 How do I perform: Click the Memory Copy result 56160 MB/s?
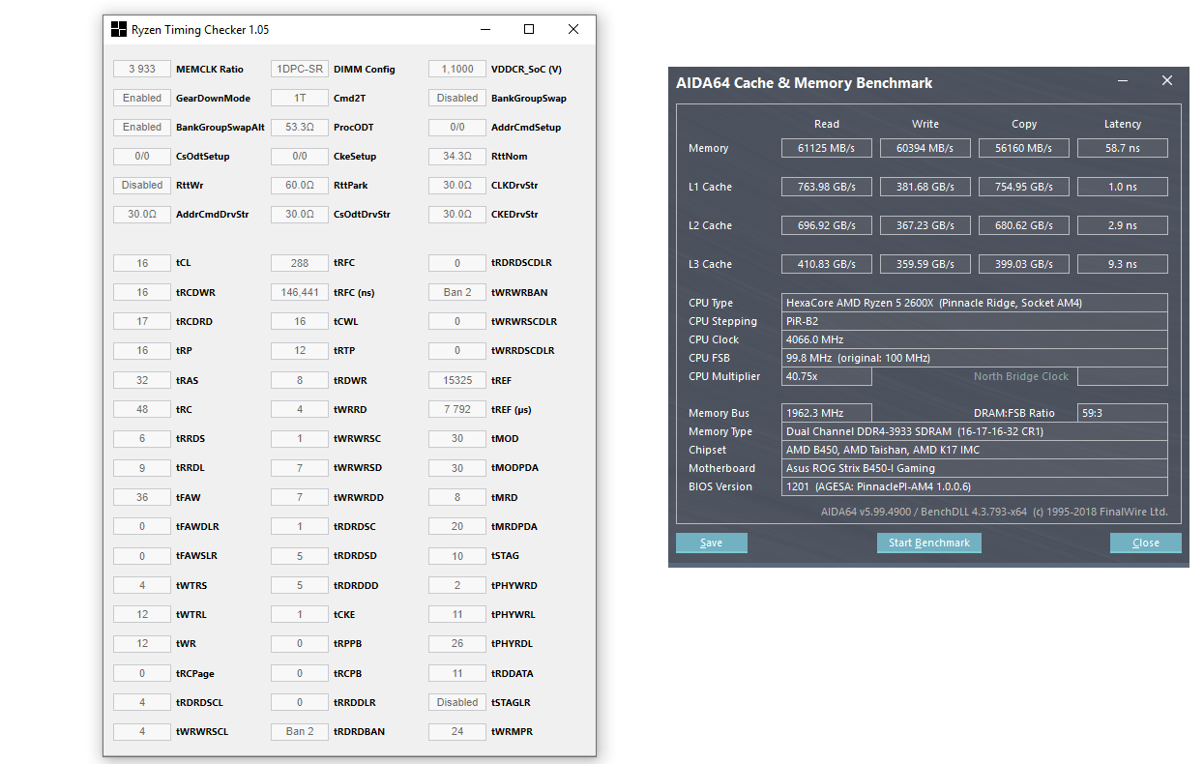[x=1024, y=148]
